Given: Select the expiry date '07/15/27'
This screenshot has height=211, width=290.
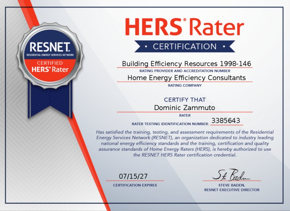Looking at the screenshot, I should point(133,176).
